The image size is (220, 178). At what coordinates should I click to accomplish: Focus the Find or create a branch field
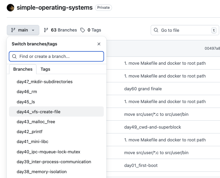[x=59, y=56]
